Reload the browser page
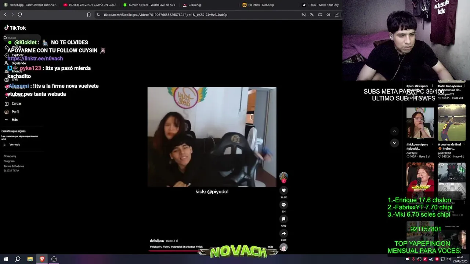This screenshot has height=264, width=470. (20, 15)
